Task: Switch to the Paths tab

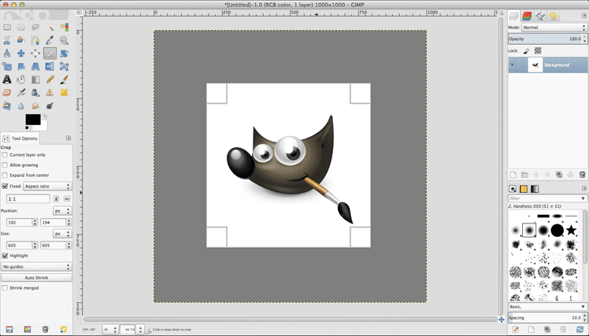Action: (540, 16)
